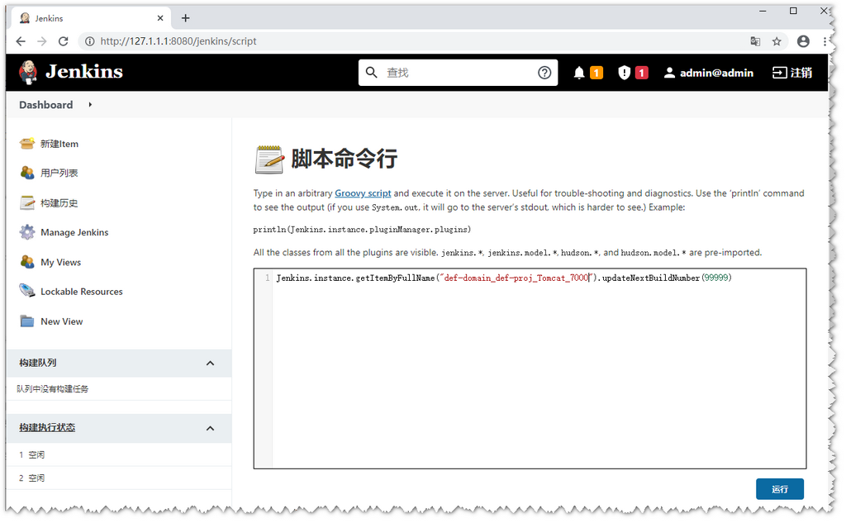Run the script with 运行 button

pyautogui.click(x=780, y=489)
